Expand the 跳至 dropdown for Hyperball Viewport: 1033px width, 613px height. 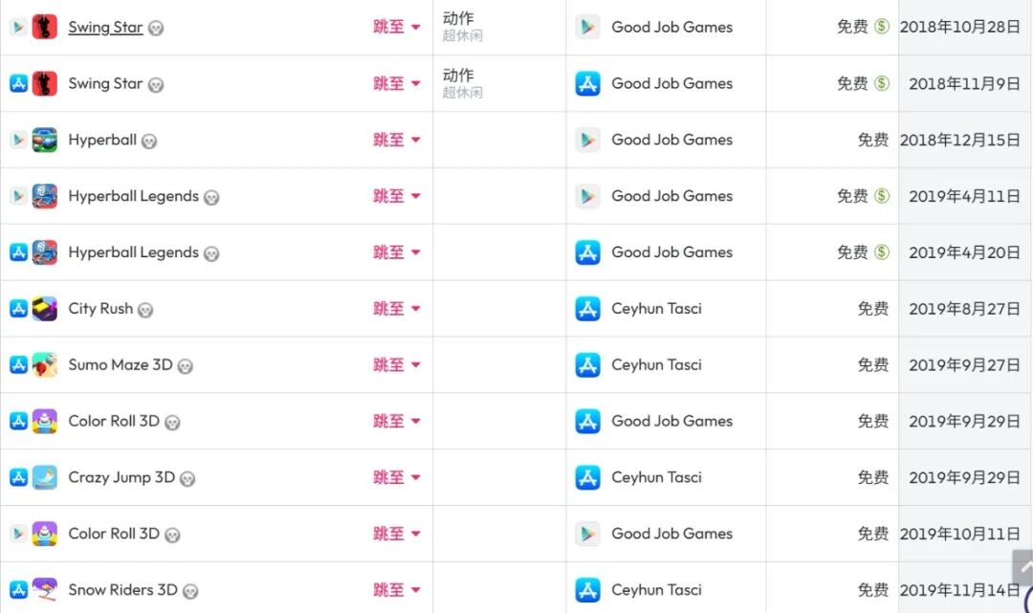click(x=397, y=140)
